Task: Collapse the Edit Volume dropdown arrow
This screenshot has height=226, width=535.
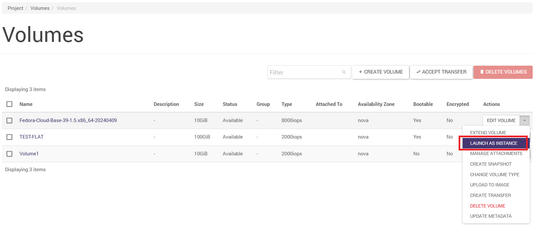Action: pyautogui.click(x=524, y=120)
